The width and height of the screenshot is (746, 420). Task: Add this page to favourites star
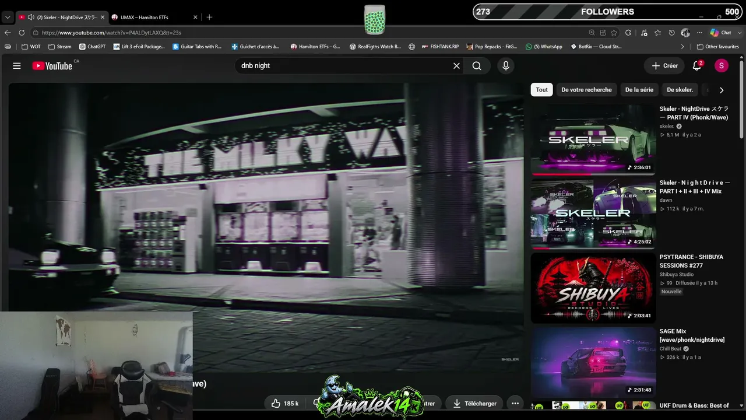614,33
